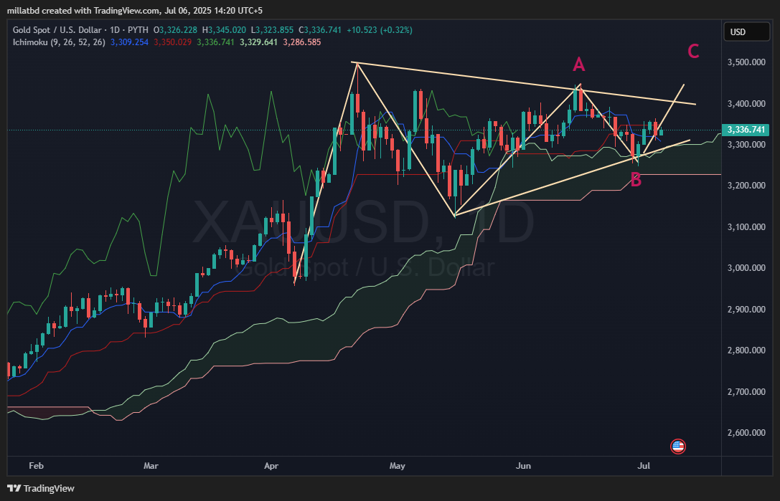Select the Ichimoku (9, 26, 52, 26) indicator legend

[x=59, y=42]
